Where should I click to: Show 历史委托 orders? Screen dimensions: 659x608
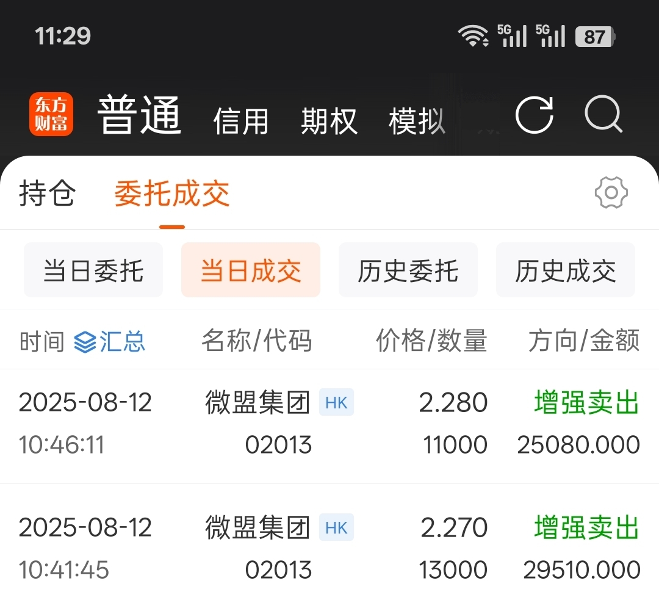coord(408,270)
